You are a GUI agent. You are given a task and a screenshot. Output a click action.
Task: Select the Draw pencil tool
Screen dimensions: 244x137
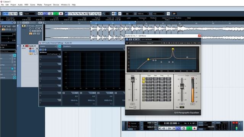91,14
